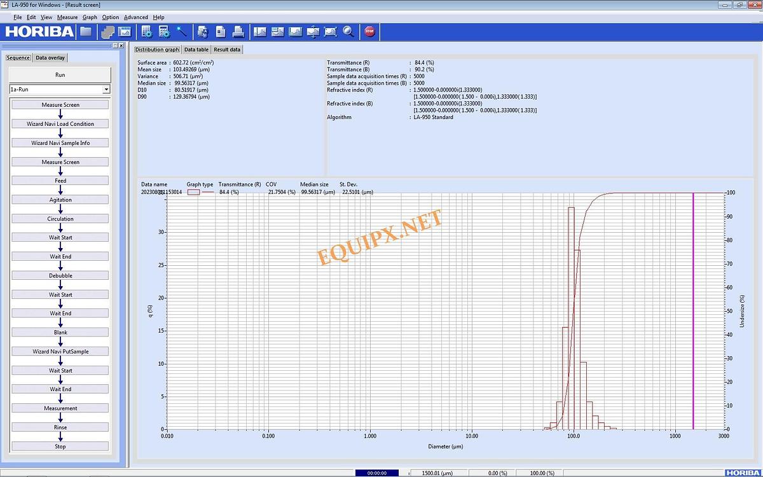Screen dimensions: 763x477
Task: Click the Run button
Action: [60, 74]
